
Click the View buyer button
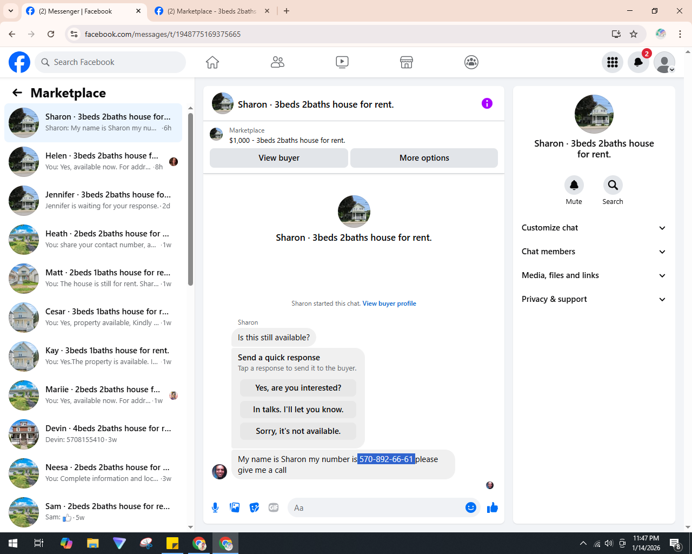279,158
